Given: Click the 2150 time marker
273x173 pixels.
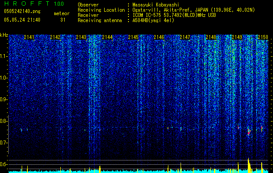Looking at the screenshot, I should point(263,37).
